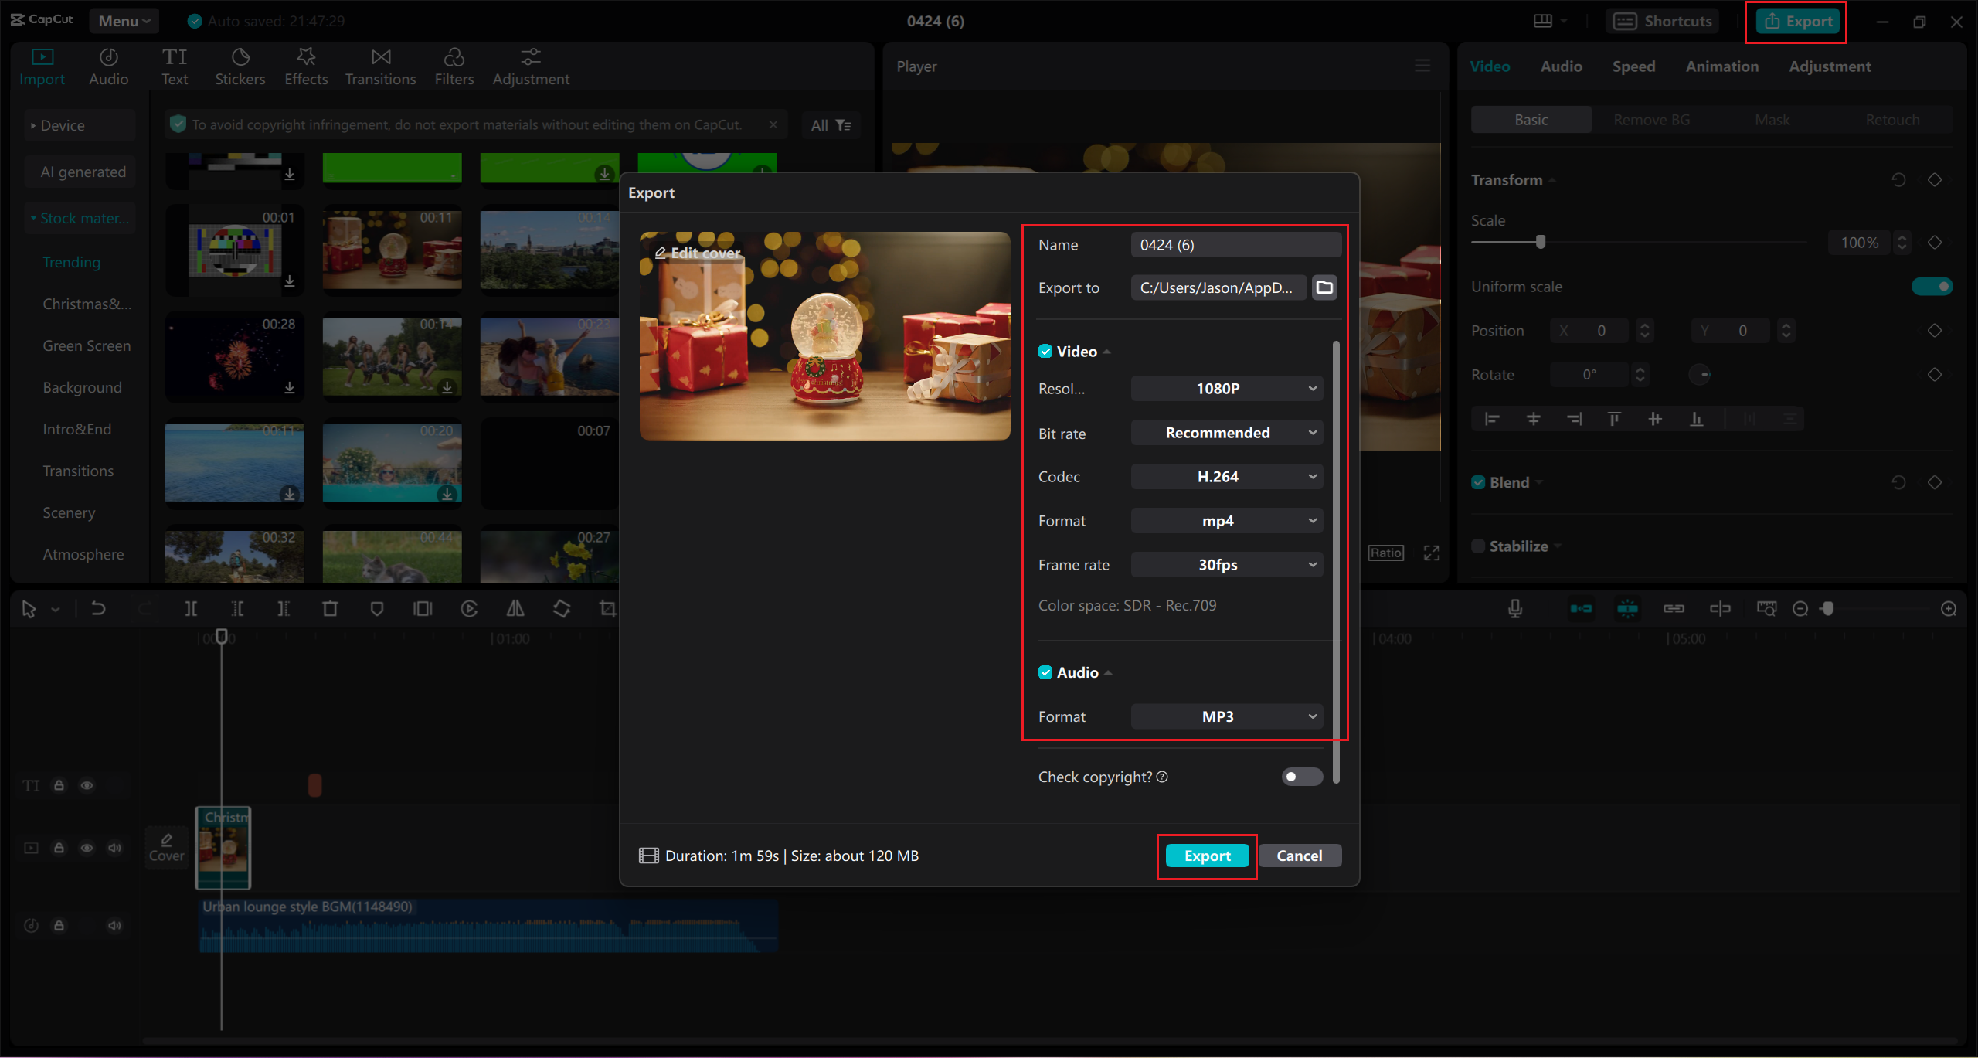Click the Cancel button in Export dialog
This screenshot has width=1978, height=1058.
(x=1300, y=856)
